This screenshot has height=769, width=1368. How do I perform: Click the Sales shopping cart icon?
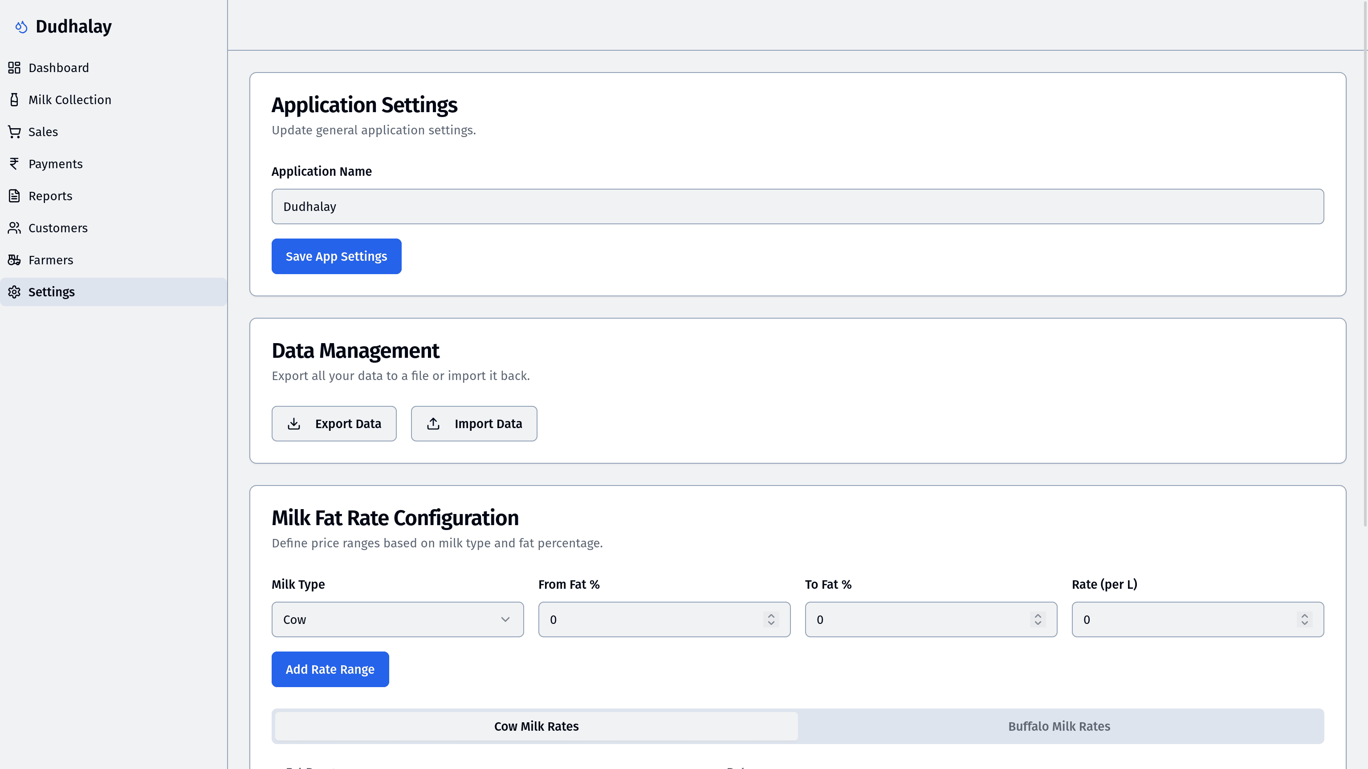[x=14, y=132]
